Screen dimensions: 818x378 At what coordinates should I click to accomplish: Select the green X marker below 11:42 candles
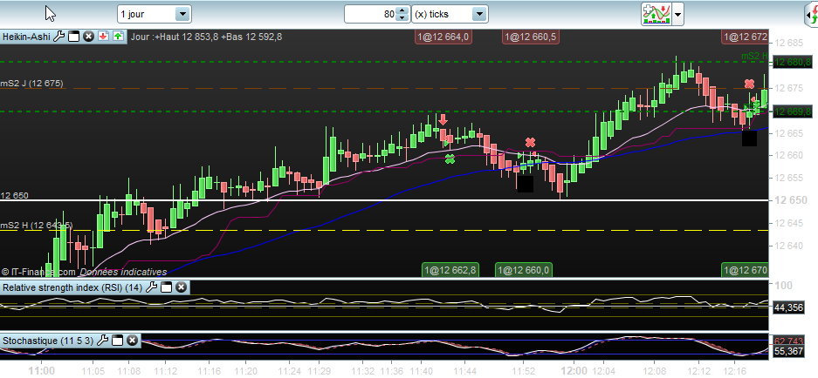(450, 159)
